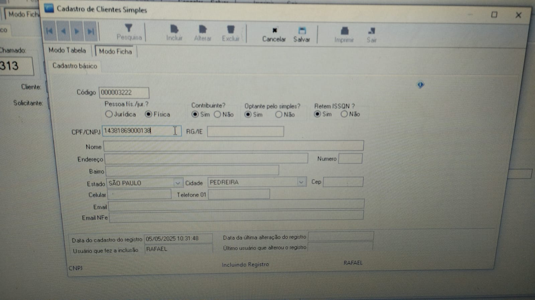
Task: Focus the Email NFe input field
Action: click(236, 217)
